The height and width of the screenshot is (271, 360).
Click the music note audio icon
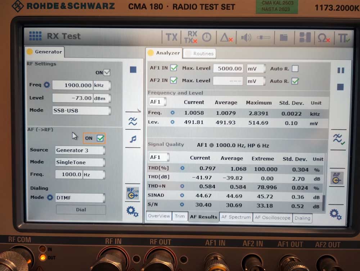click(x=133, y=139)
